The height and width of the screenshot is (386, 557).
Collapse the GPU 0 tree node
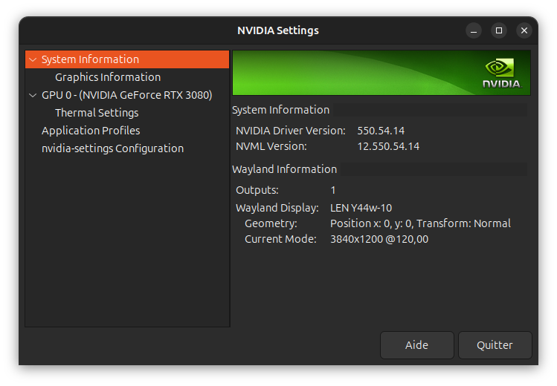(32, 95)
